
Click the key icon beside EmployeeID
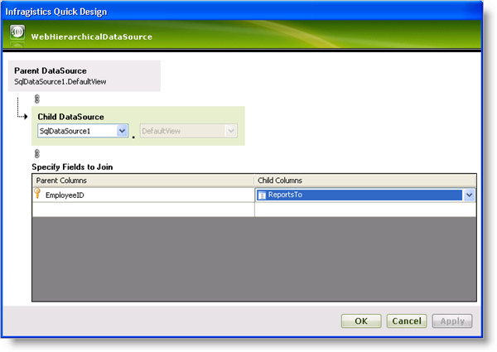click(x=38, y=195)
